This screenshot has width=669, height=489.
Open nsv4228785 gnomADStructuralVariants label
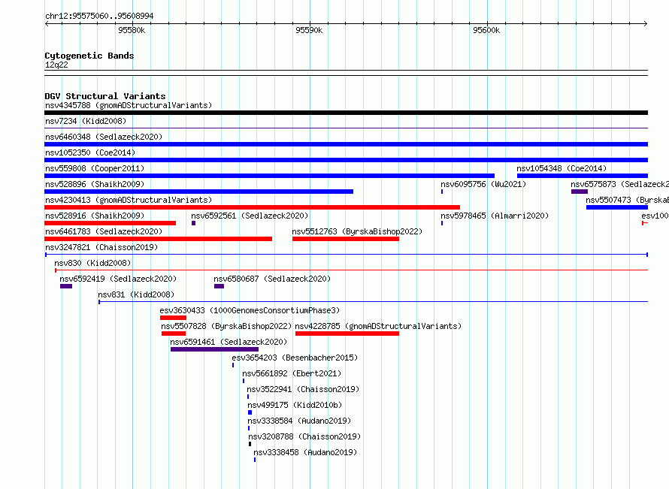click(378, 326)
